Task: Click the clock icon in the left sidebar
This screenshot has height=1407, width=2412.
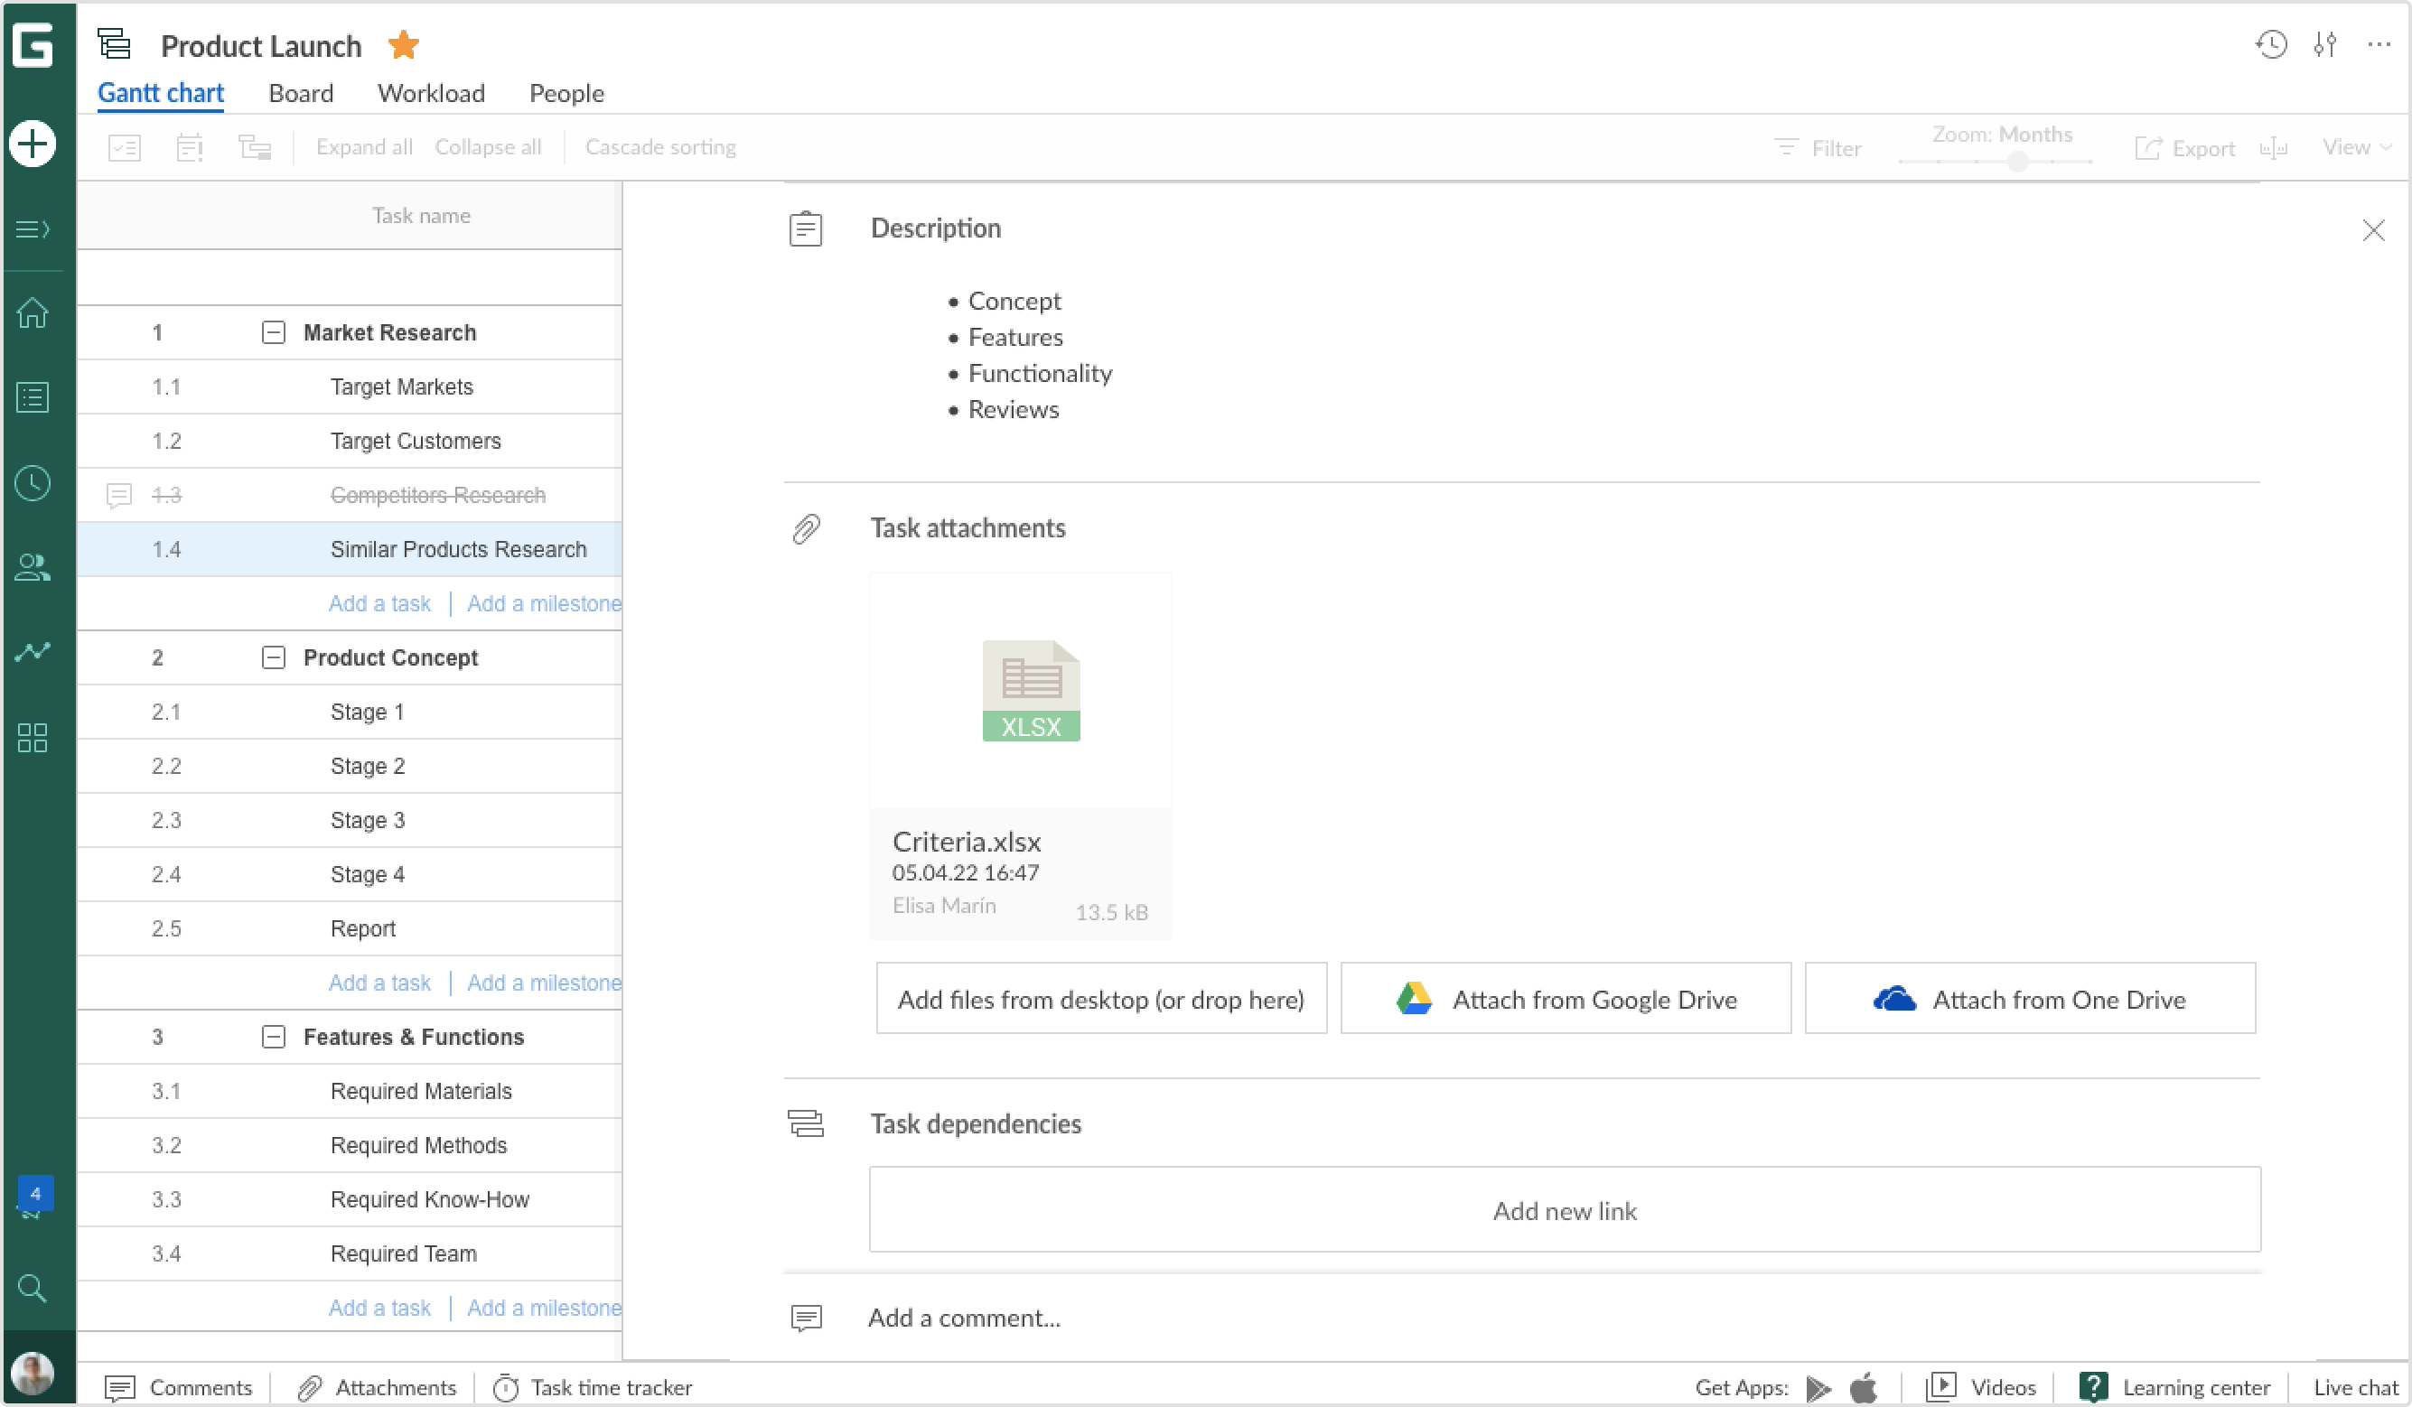Action: pos(32,483)
